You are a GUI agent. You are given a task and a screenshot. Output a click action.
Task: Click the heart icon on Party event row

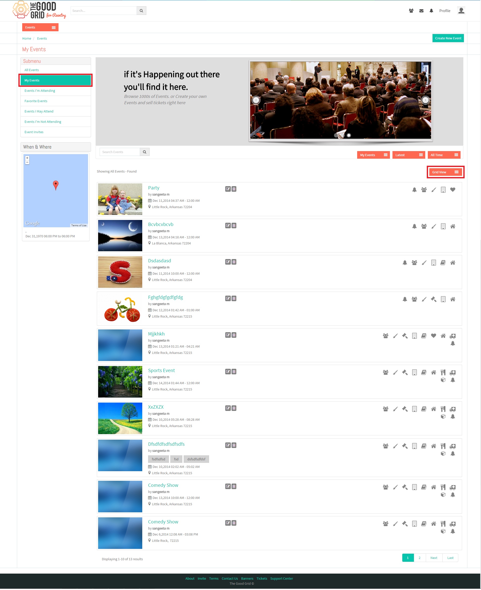coord(453,189)
